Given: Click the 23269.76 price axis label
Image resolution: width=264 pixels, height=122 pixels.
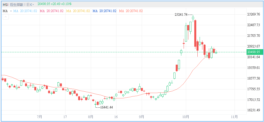Looking at the screenshot, I should coord(254,14).
